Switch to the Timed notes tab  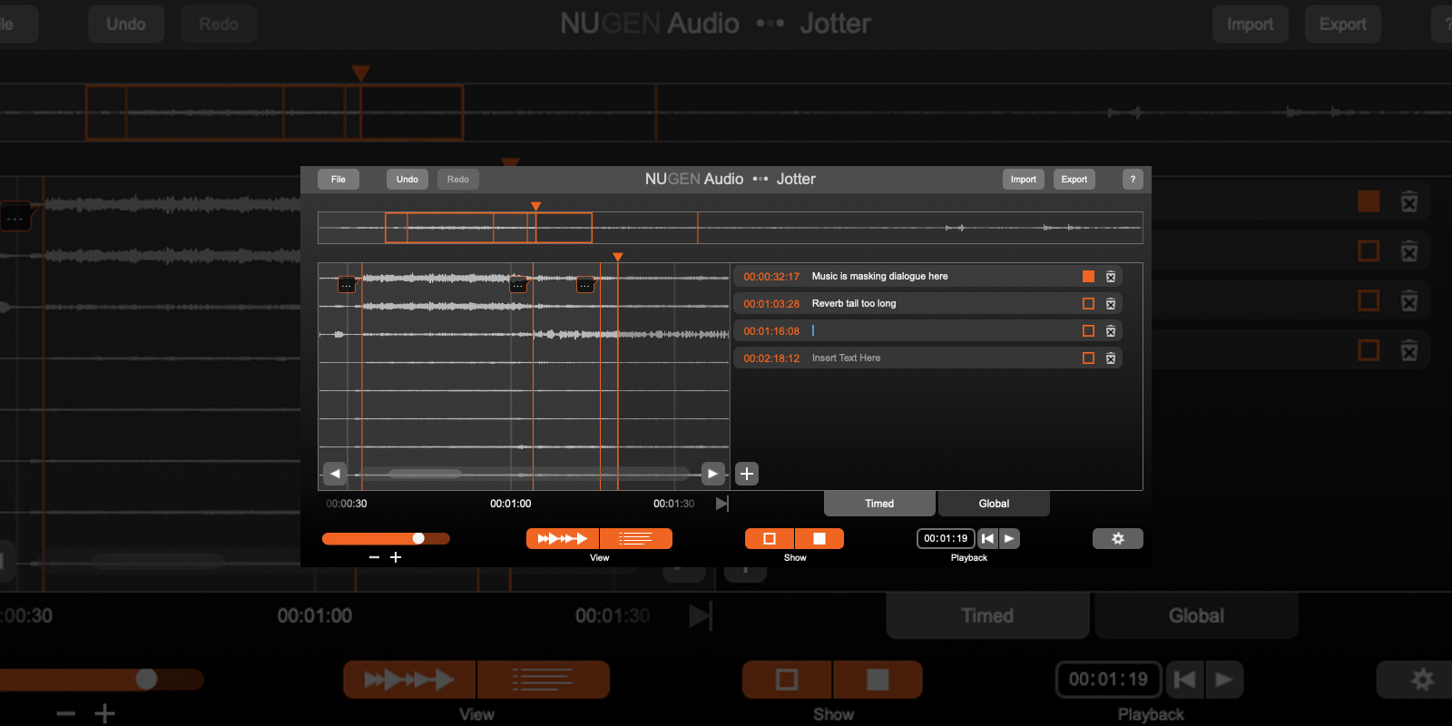[x=879, y=504]
